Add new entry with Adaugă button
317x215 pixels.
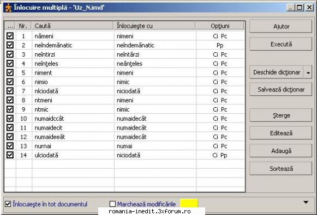(281, 151)
